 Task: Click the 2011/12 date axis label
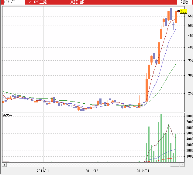[x=92, y=171]
